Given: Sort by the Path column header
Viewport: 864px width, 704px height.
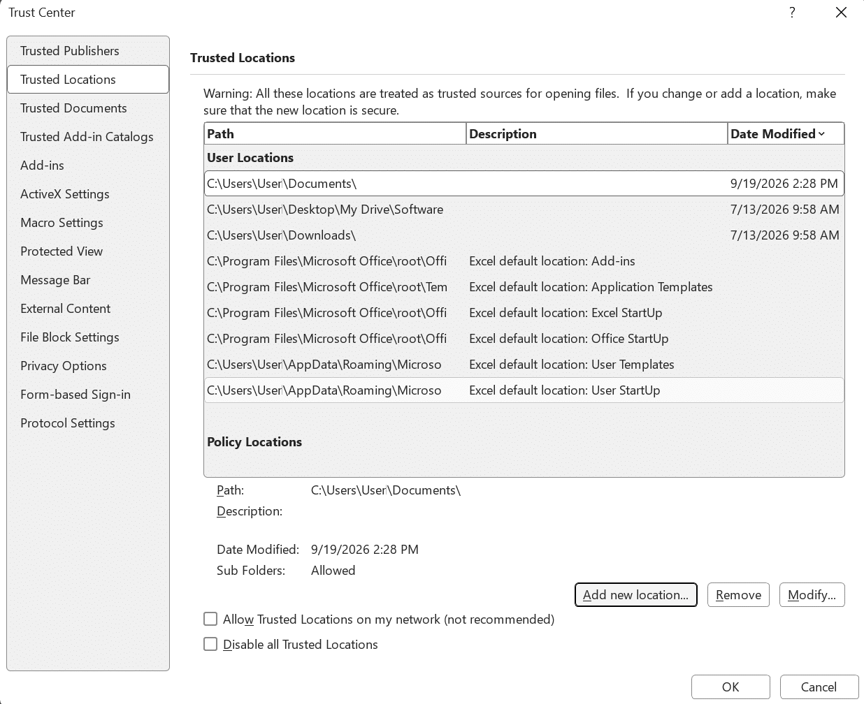Looking at the screenshot, I should click(335, 134).
